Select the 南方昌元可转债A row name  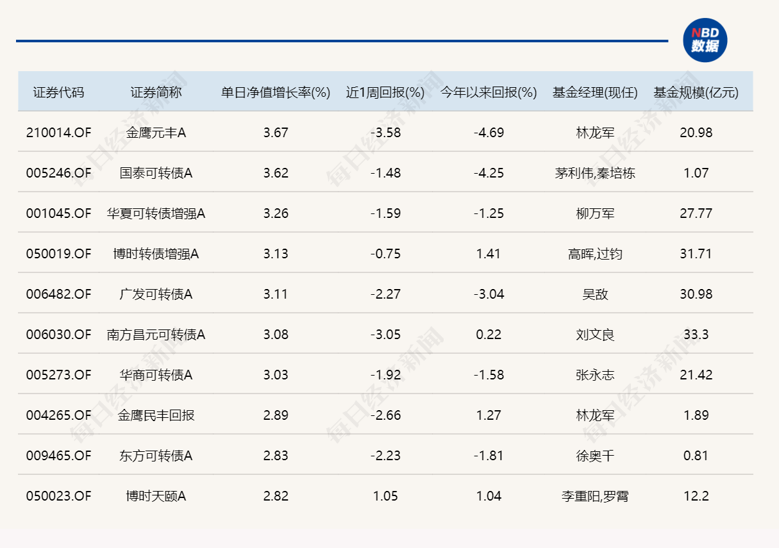(156, 335)
